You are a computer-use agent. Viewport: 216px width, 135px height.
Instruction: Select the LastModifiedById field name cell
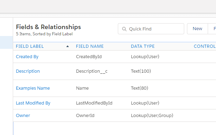tap(94, 103)
